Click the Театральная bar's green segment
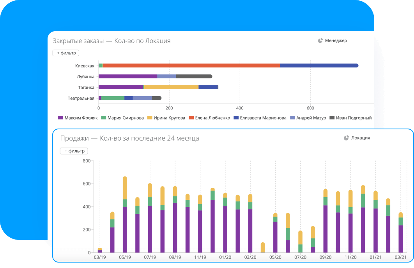The width and height of the screenshot is (414, 268). pos(113,98)
